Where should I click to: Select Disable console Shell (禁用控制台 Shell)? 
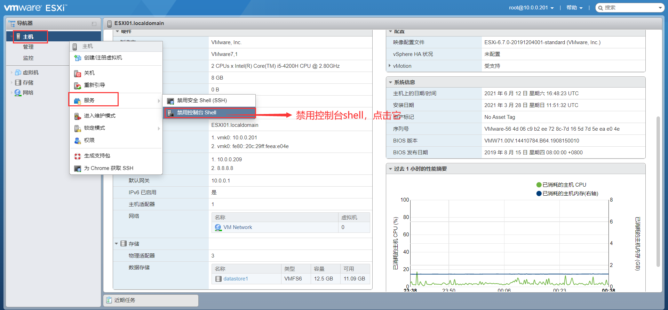[x=209, y=113]
